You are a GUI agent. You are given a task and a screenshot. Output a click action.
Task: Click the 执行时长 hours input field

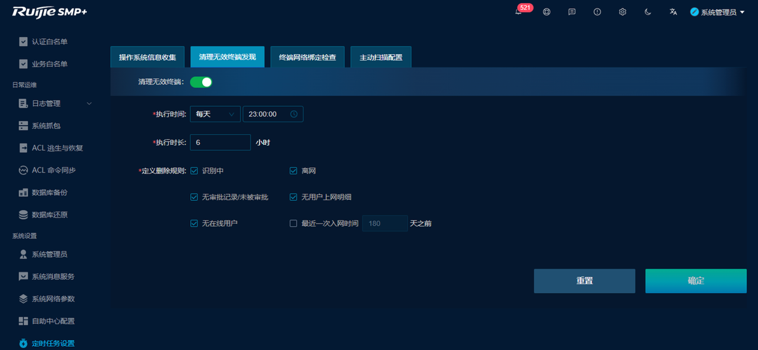tap(220, 143)
